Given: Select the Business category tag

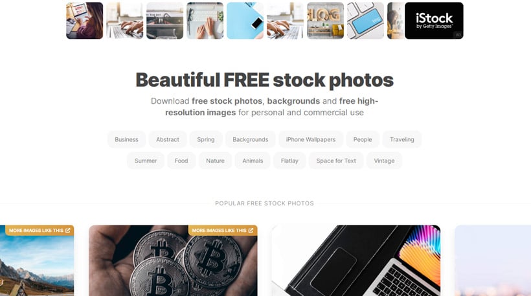Looking at the screenshot, I should pyautogui.click(x=126, y=139).
